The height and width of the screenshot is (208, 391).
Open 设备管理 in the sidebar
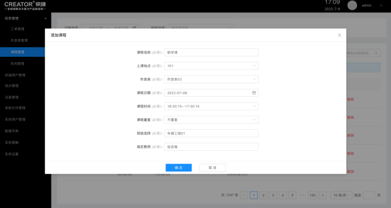point(12,97)
